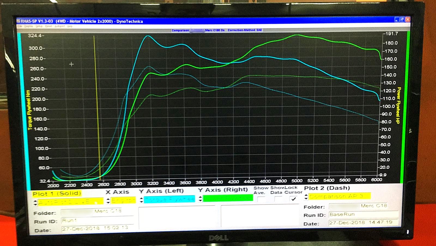Click the Y Axis (Left) selector stepper arrows
Image resolution: width=436 pixels, height=246 pixels.
tap(141, 200)
